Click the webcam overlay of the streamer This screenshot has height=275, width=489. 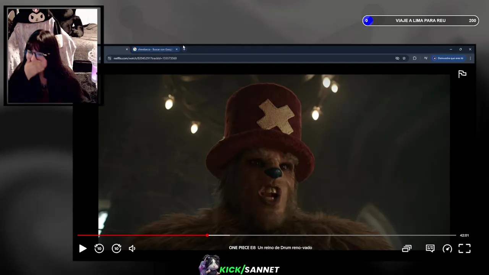[53, 56]
